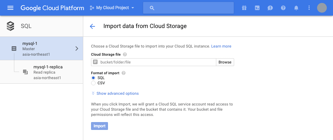Open help tooltip for Format of import

pyautogui.click(x=124, y=73)
